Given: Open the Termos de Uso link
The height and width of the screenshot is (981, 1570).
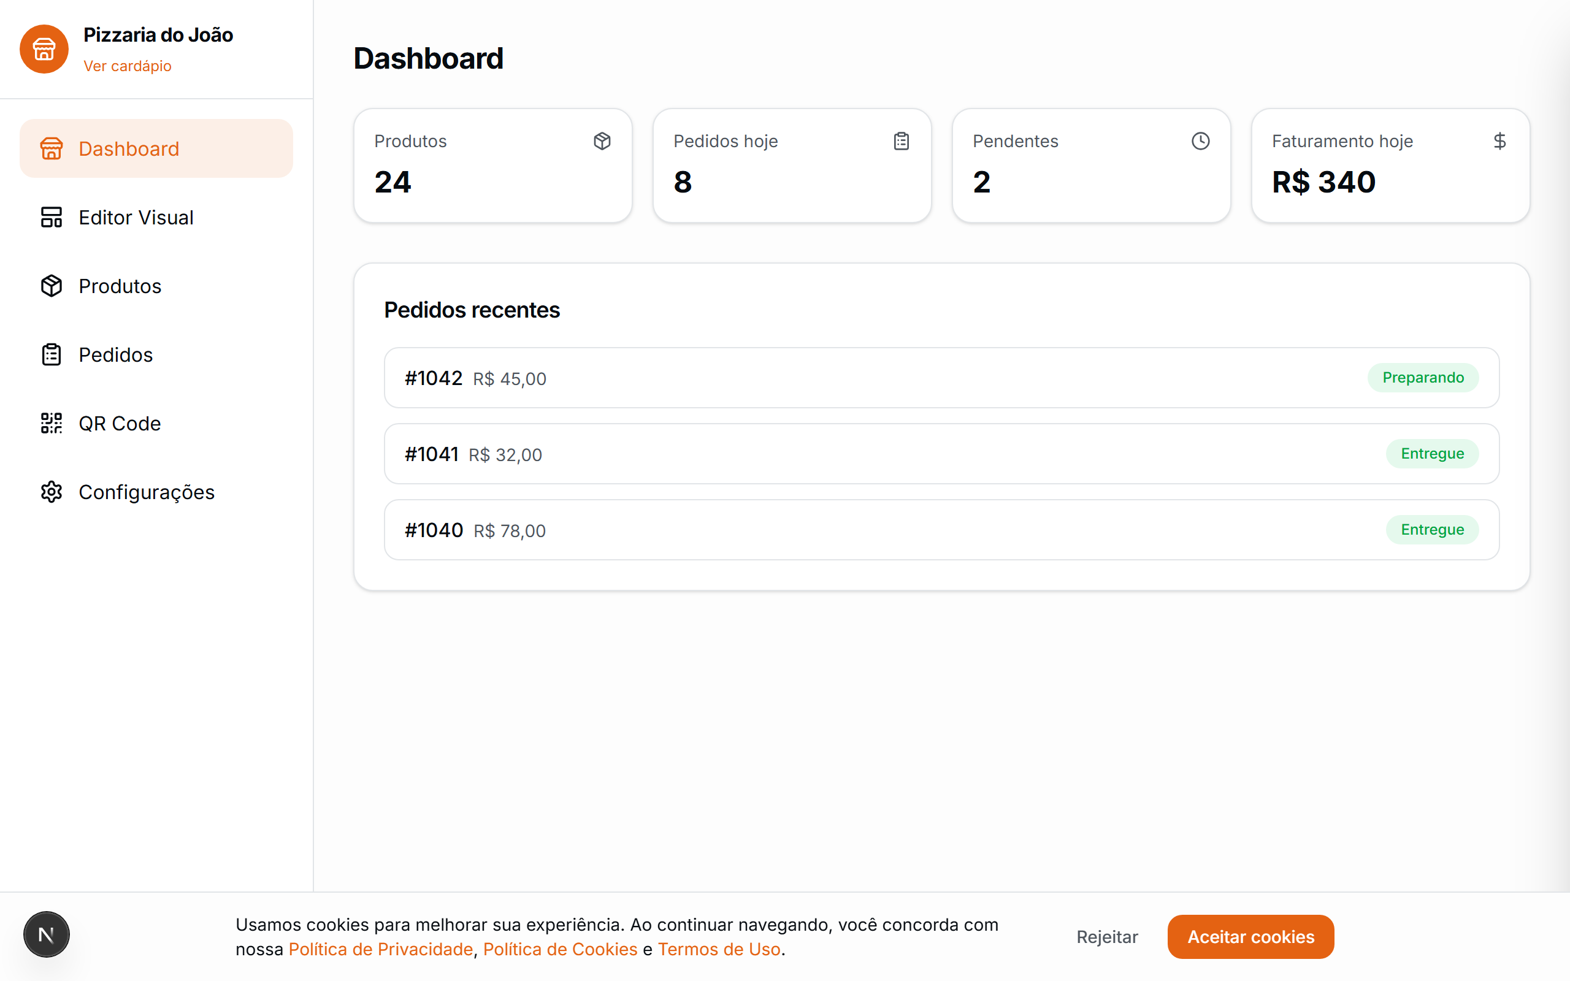Looking at the screenshot, I should point(719,949).
